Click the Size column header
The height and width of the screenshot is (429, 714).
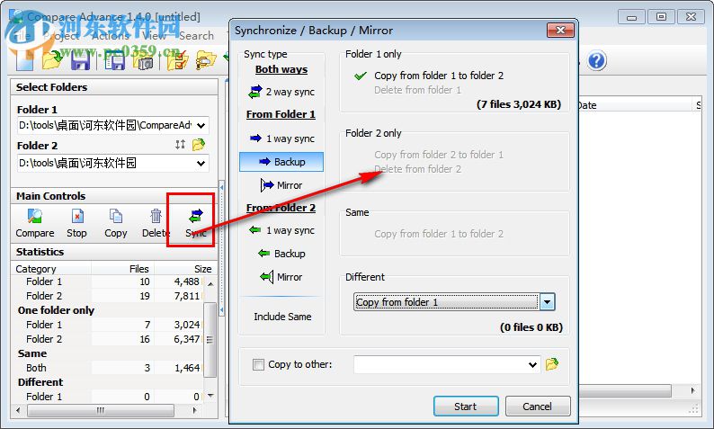pos(184,269)
